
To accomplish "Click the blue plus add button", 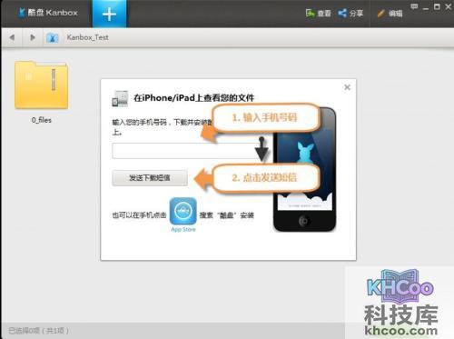I will point(109,14).
